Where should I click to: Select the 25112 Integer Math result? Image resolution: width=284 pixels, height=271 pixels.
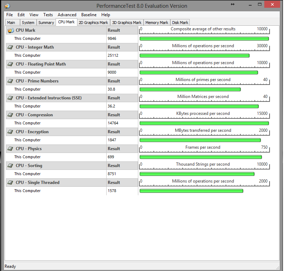[113, 55]
